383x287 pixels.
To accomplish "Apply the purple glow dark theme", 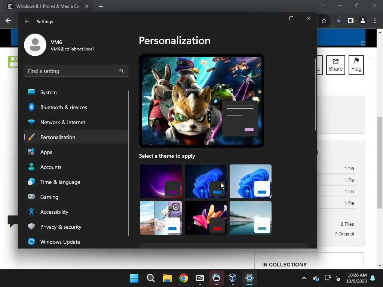I will tap(161, 181).
